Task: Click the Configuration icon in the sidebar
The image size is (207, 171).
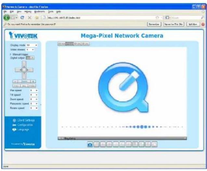Action: (14, 125)
